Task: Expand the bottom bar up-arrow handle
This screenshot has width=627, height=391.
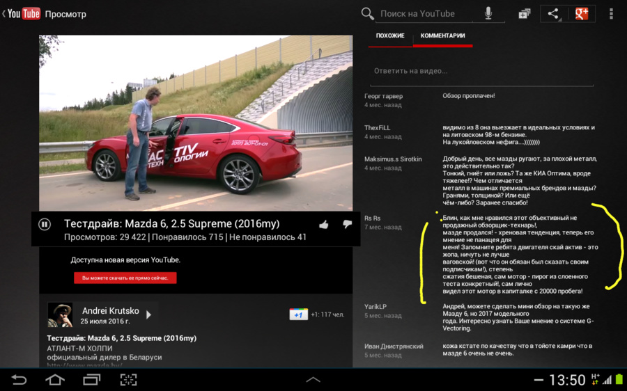Action: (313, 380)
